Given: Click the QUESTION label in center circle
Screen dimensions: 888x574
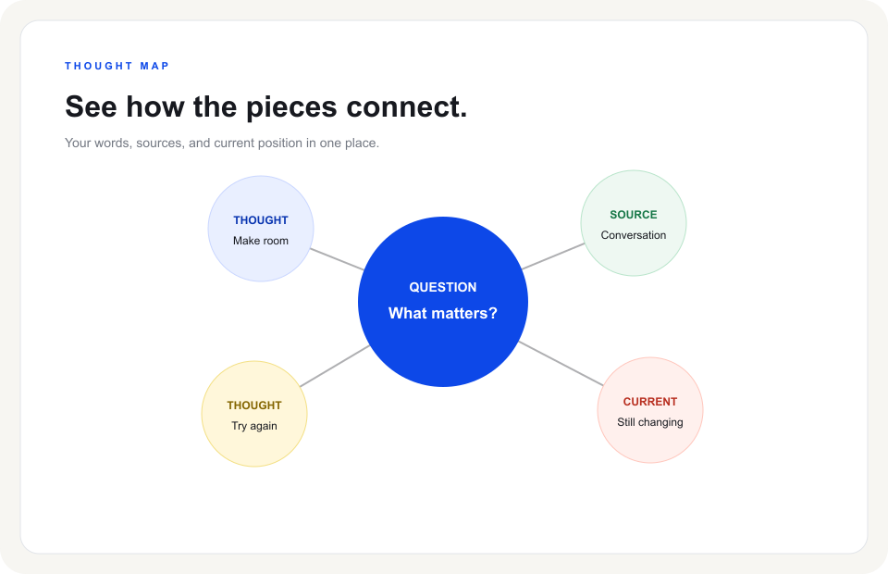Looking at the screenshot, I should point(443,287).
